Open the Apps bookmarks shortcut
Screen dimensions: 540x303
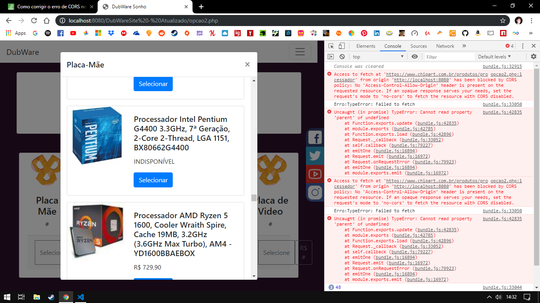(x=16, y=34)
